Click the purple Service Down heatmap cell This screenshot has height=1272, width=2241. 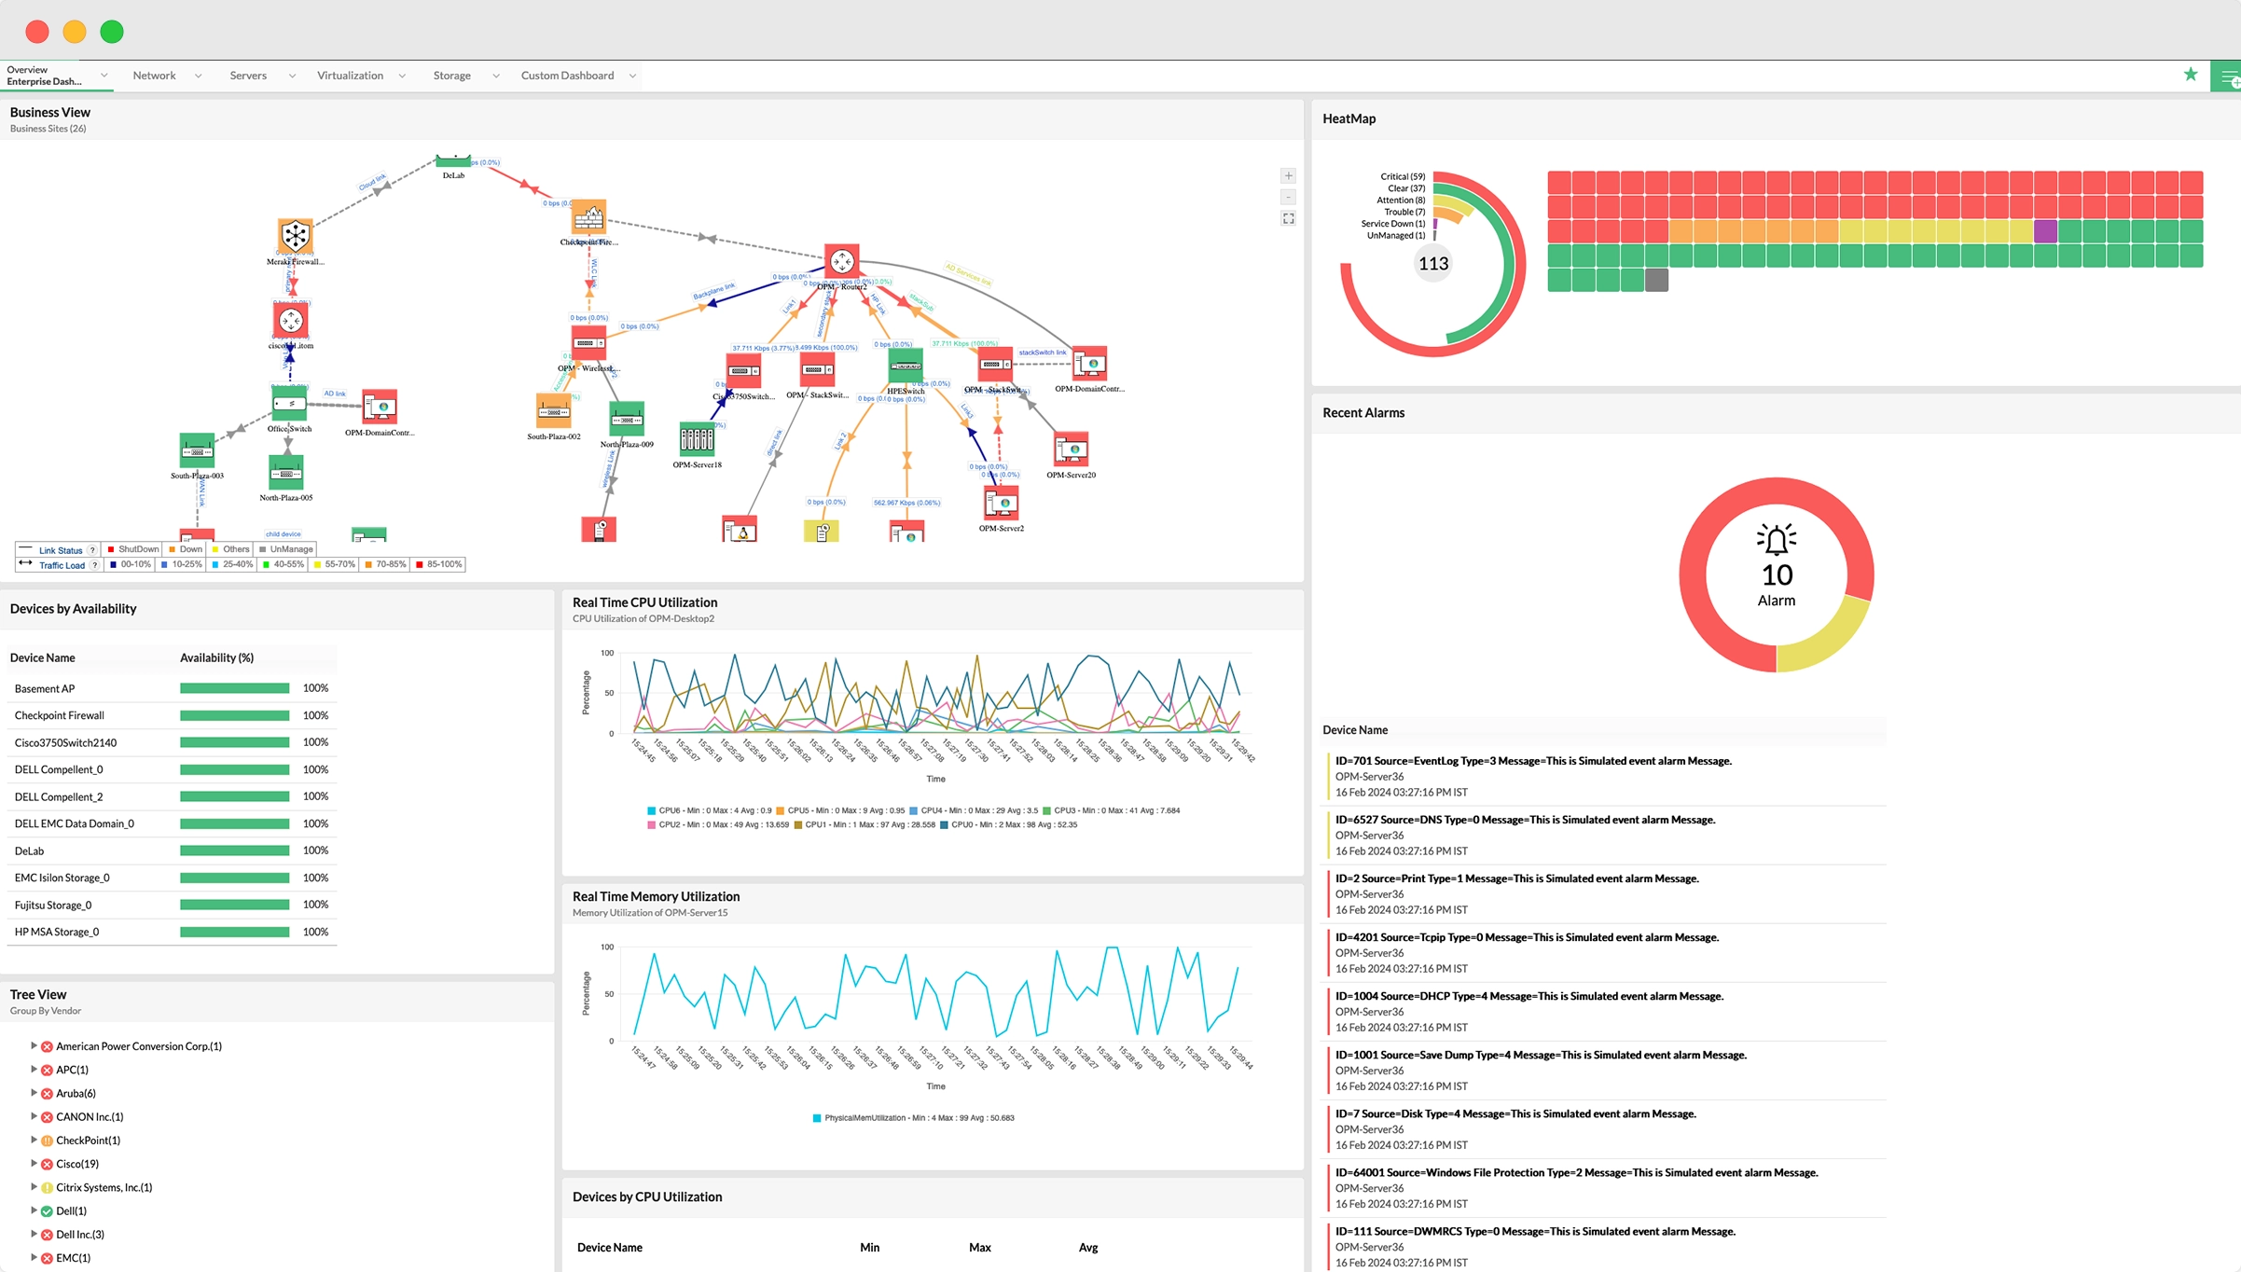tap(2044, 230)
